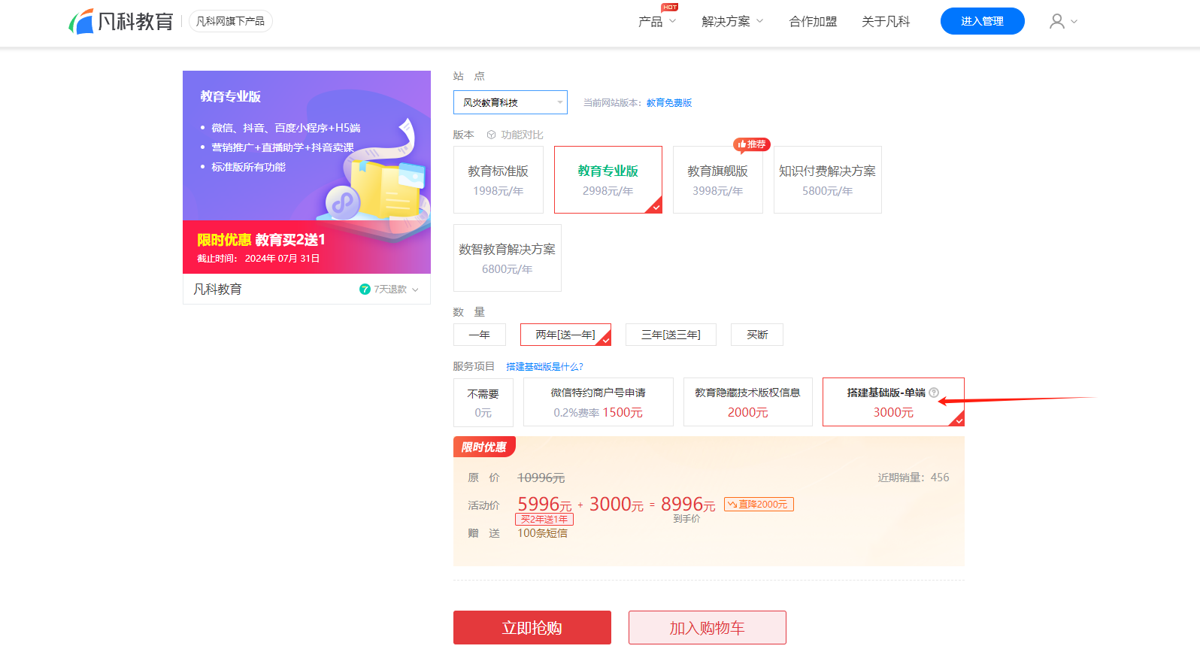Click the 买2年送1年 label

tap(544, 520)
